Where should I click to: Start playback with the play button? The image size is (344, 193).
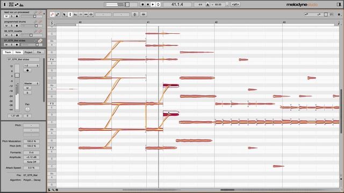pyautogui.click(x=153, y=4)
